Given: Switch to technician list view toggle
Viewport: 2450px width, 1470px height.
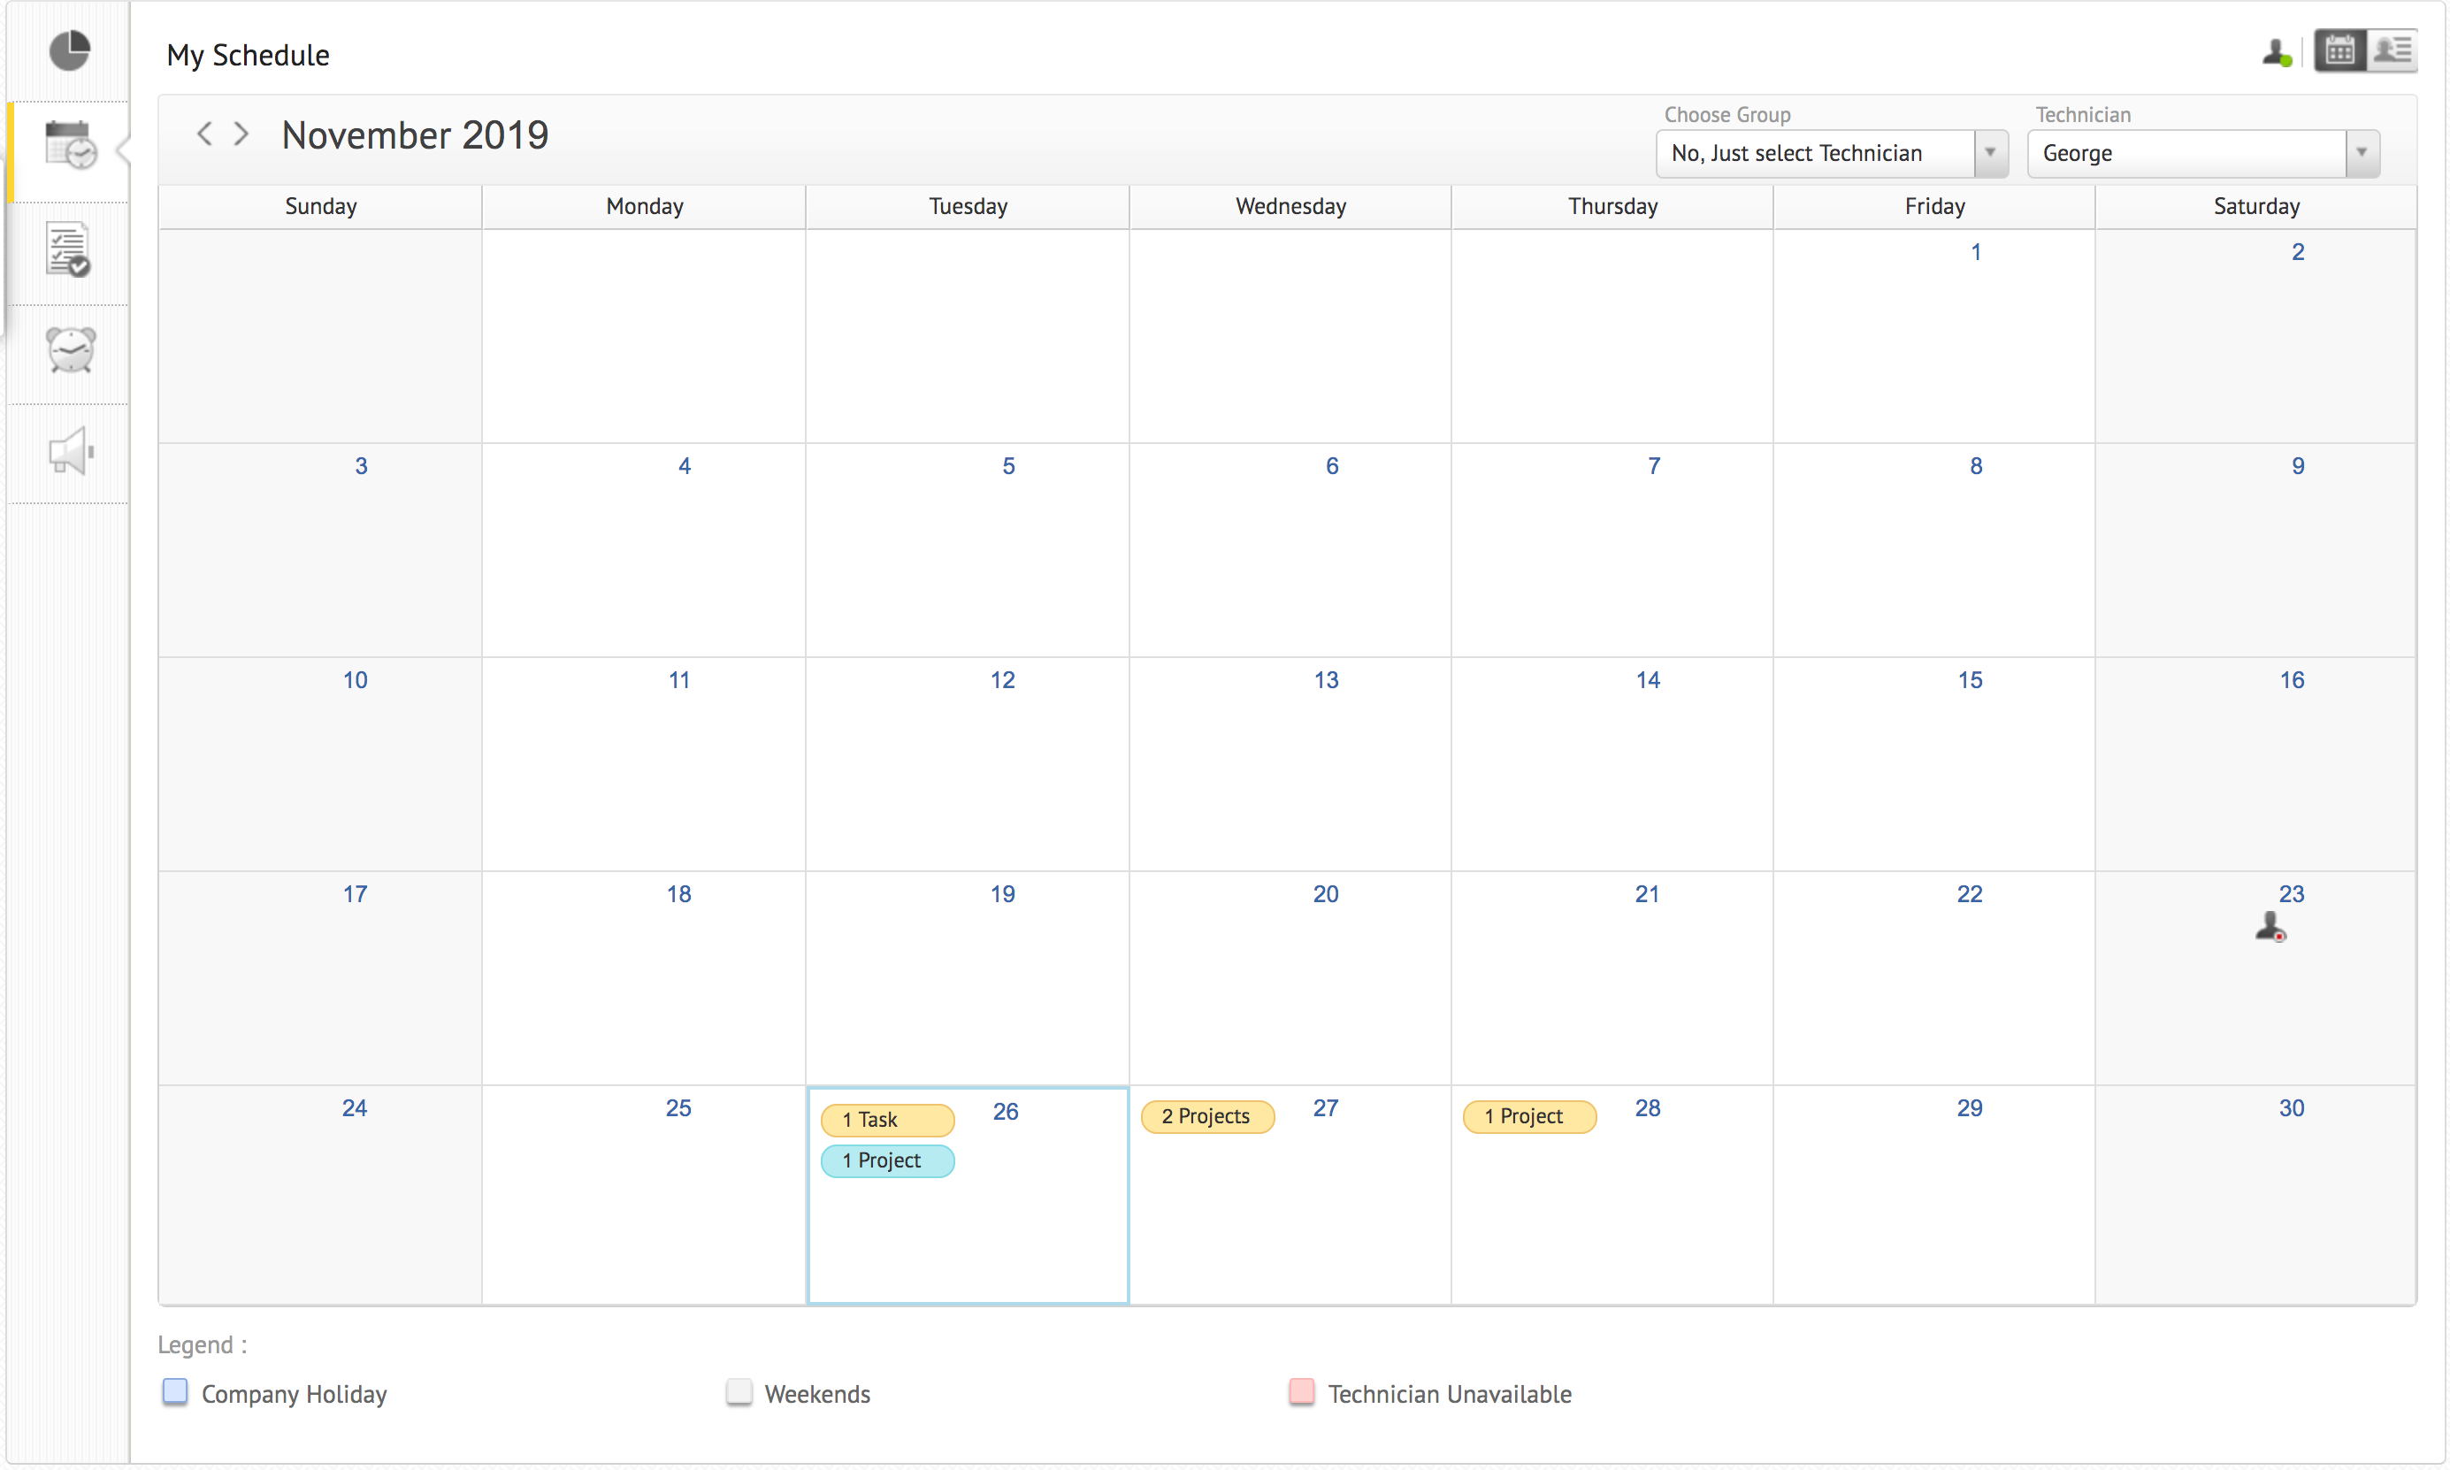Looking at the screenshot, I should pyautogui.click(x=2392, y=50).
